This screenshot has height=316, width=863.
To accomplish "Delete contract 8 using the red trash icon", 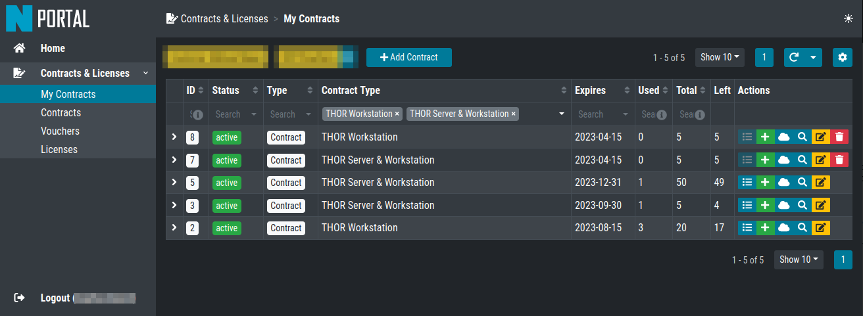I will pos(839,137).
